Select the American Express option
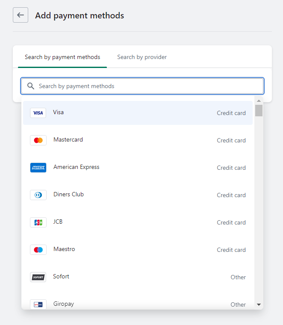The height and width of the screenshot is (325, 283). pos(76,167)
